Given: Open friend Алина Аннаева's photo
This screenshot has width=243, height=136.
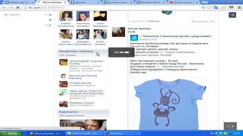Looking at the screenshot, I should point(100,34).
